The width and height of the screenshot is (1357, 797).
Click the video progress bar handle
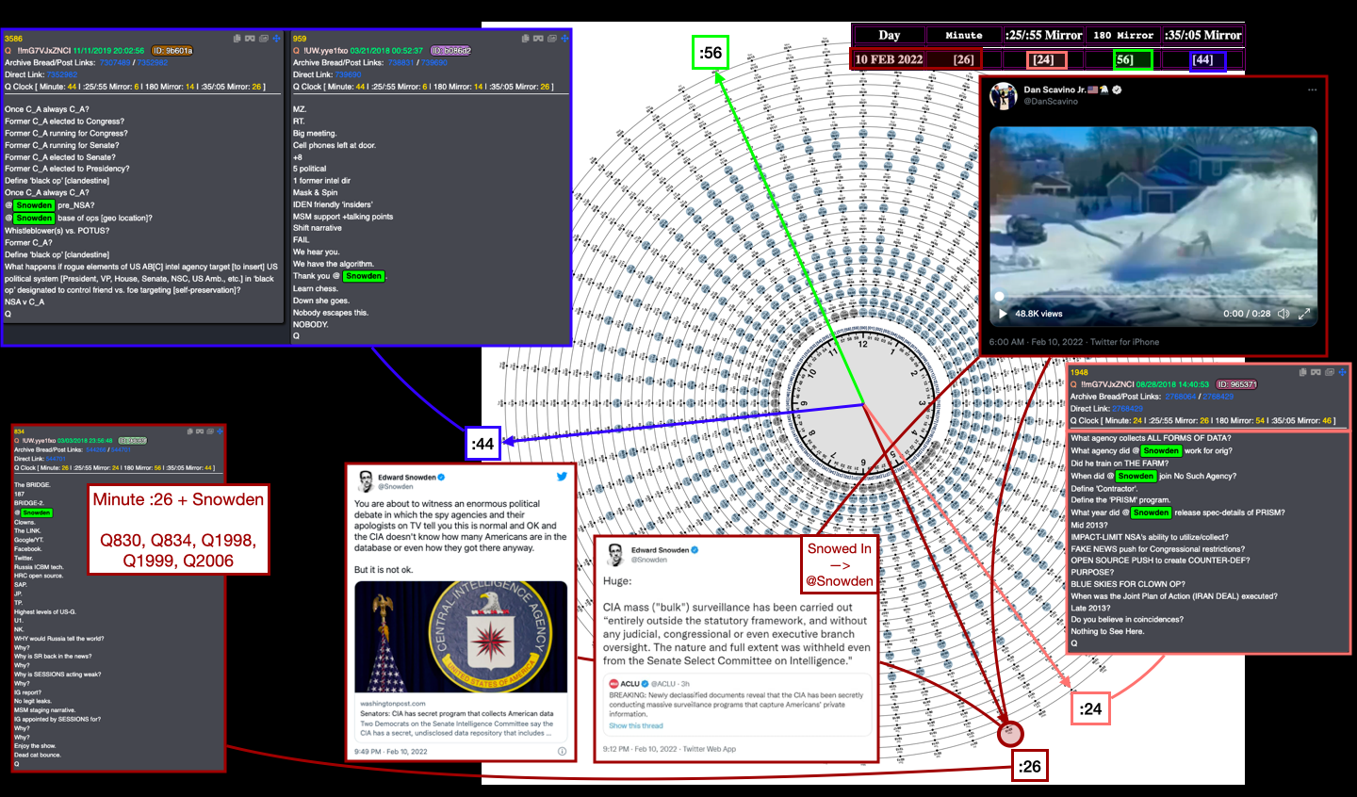(1000, 296)
